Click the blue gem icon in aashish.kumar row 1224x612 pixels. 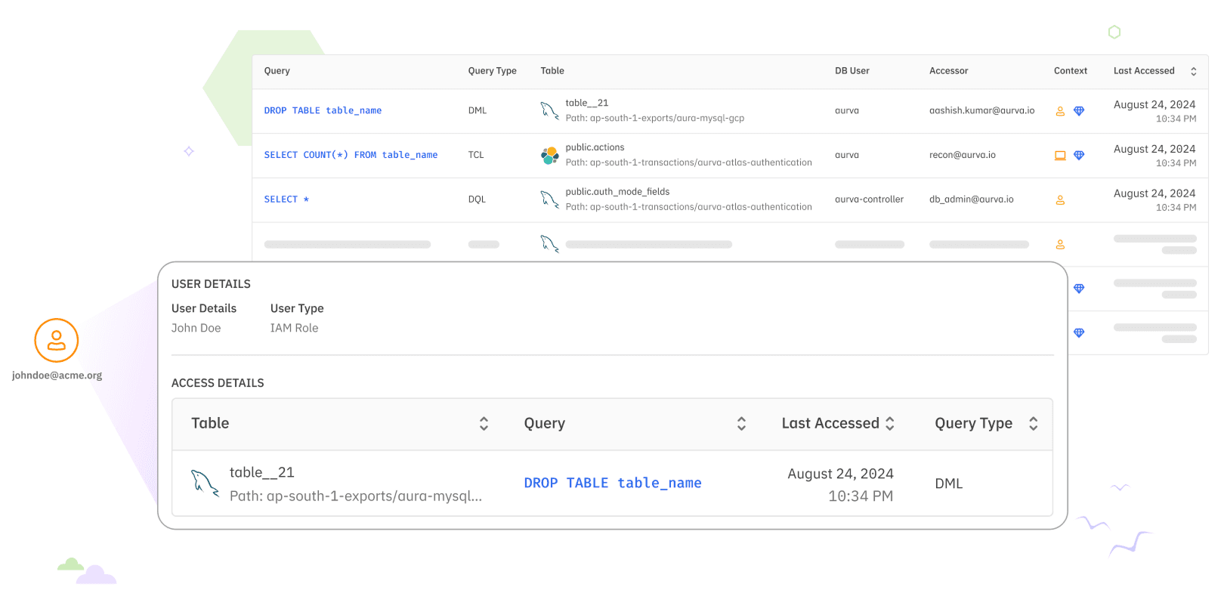click(x=1079, y=111)
